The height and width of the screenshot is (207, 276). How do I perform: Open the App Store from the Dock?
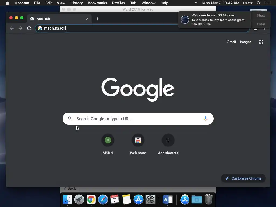(139, 199)
